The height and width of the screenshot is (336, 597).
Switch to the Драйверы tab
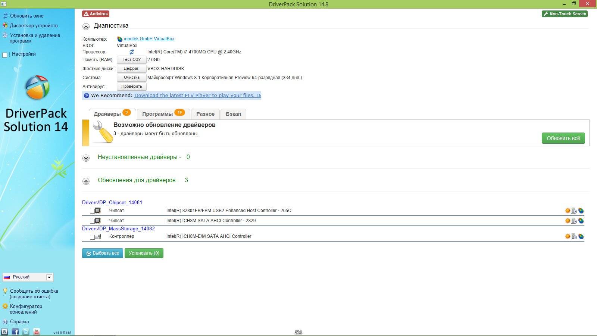[112, 114]
